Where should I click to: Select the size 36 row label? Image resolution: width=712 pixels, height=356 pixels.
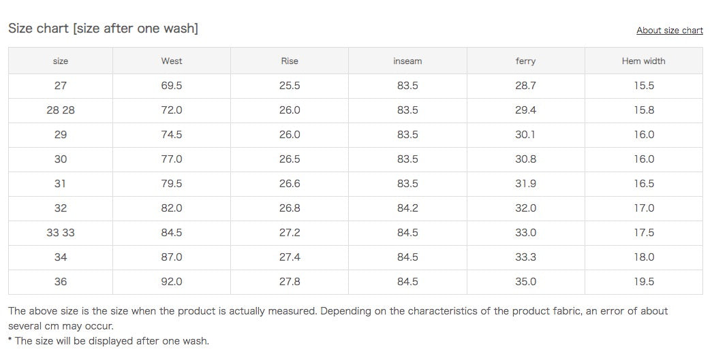point(61,282)
